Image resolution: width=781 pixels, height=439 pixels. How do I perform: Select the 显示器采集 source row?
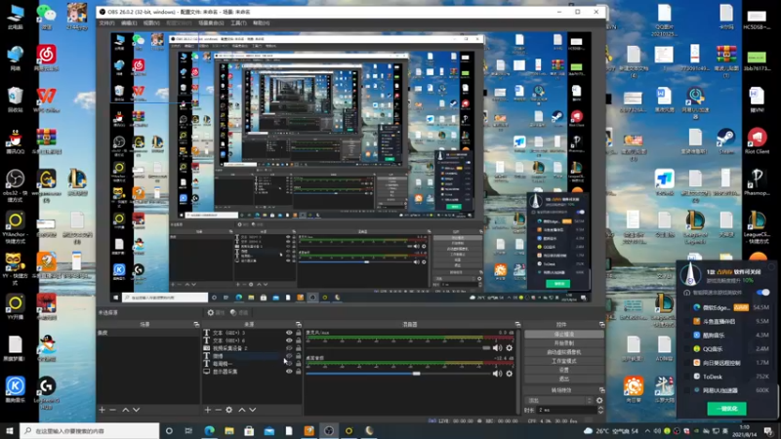click(x=252, y=372)
